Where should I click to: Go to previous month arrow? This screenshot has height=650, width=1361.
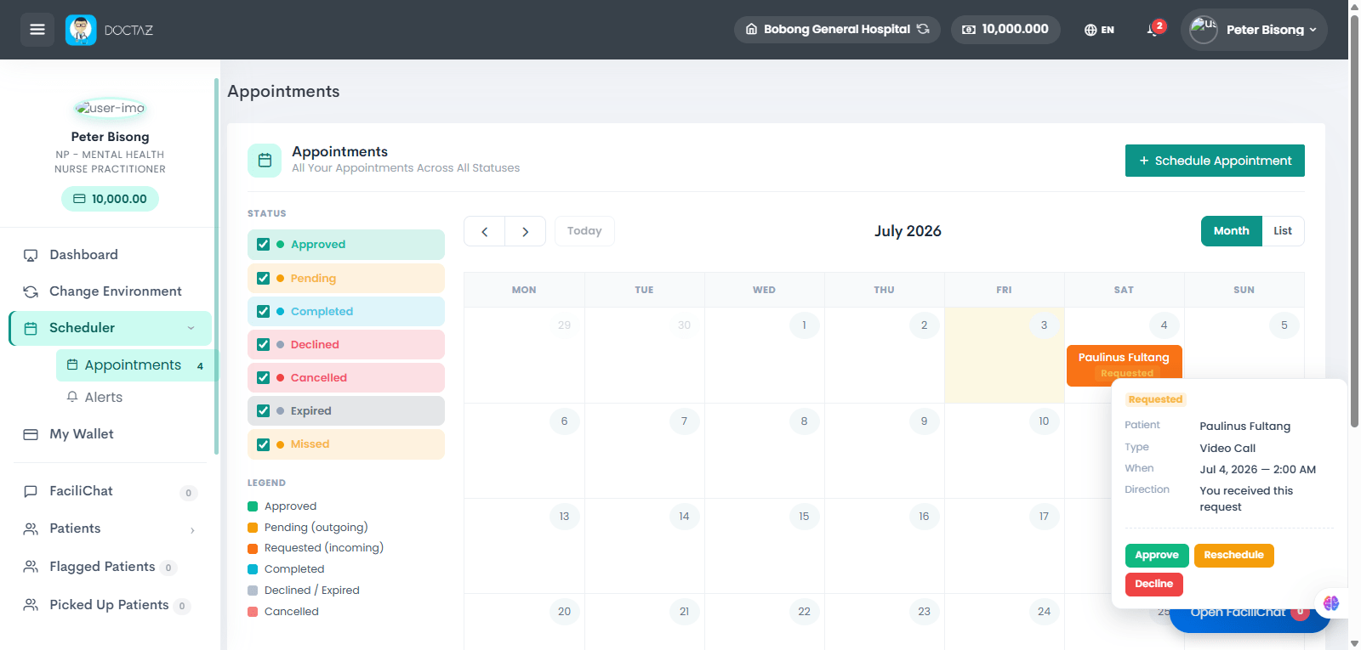coord(485,231)
